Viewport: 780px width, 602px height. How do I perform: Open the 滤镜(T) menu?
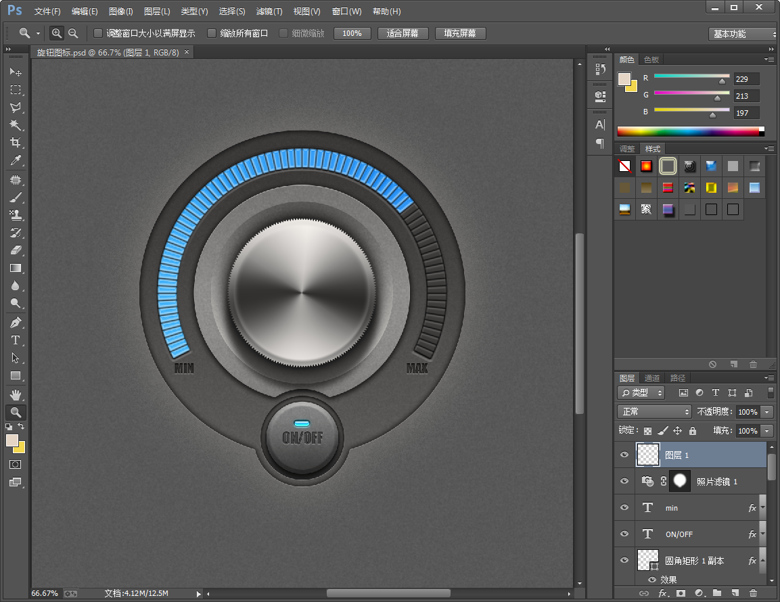point(269,11)
